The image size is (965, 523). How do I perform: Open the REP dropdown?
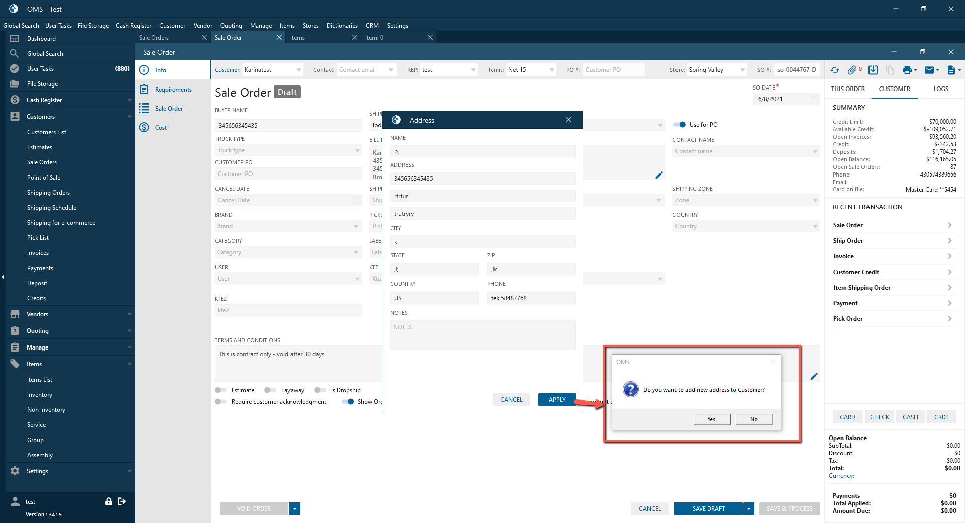(x=473, y=70)
